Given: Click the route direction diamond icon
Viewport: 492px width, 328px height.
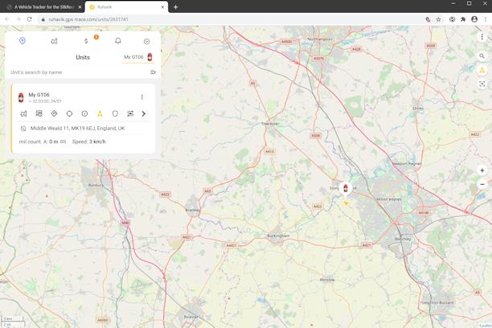Looking at the screenshot, I should tap(55, 113).
